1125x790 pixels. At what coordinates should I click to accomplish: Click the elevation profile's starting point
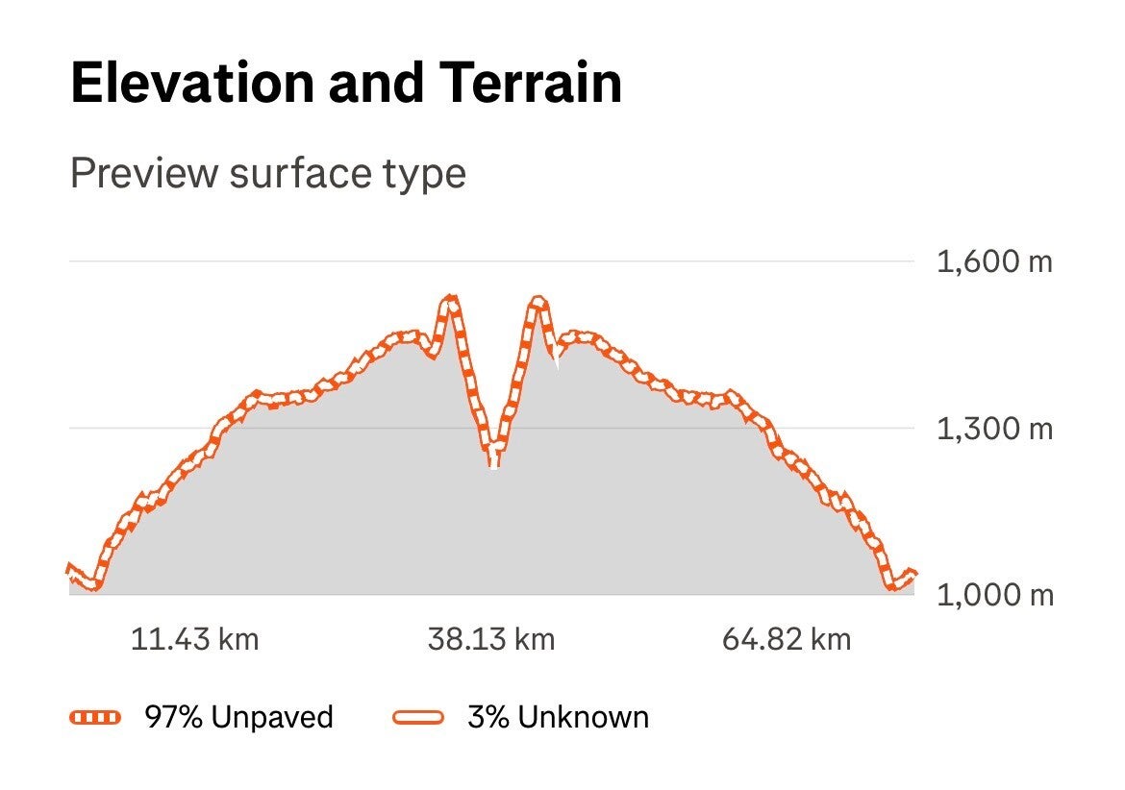[x=70, y=569]
